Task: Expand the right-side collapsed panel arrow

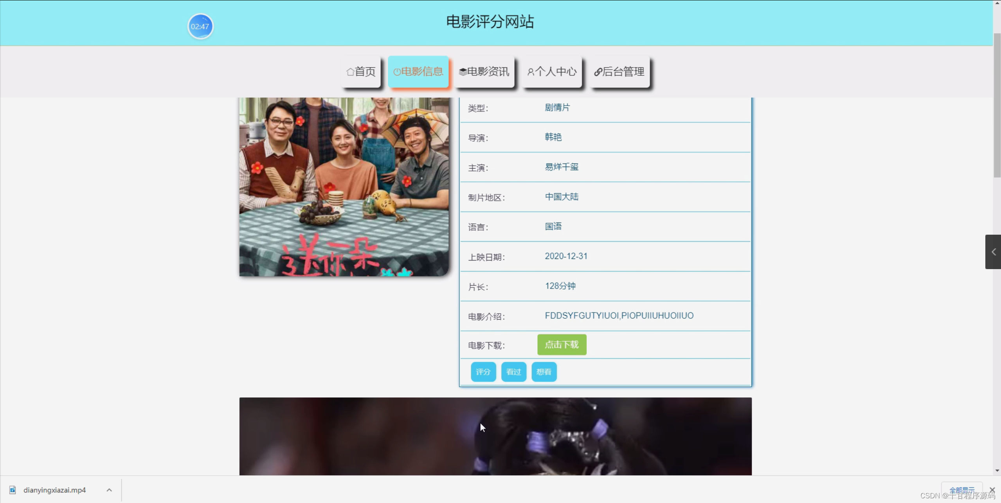Action: point(993,252)
